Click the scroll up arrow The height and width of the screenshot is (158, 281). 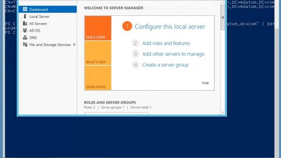223,3
